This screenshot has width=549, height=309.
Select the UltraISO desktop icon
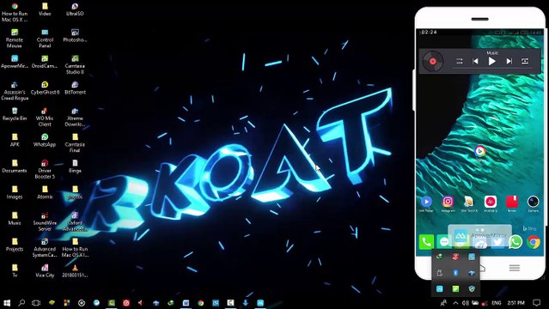[x=75, y=9]
